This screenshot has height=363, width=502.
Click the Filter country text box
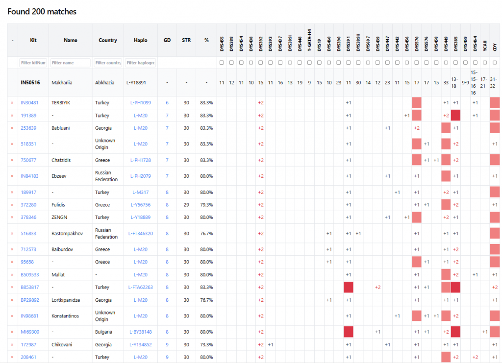(x=107, y=63)
